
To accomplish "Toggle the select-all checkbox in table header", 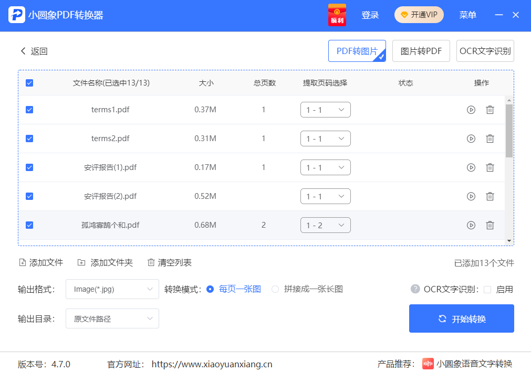I will 29,83.
